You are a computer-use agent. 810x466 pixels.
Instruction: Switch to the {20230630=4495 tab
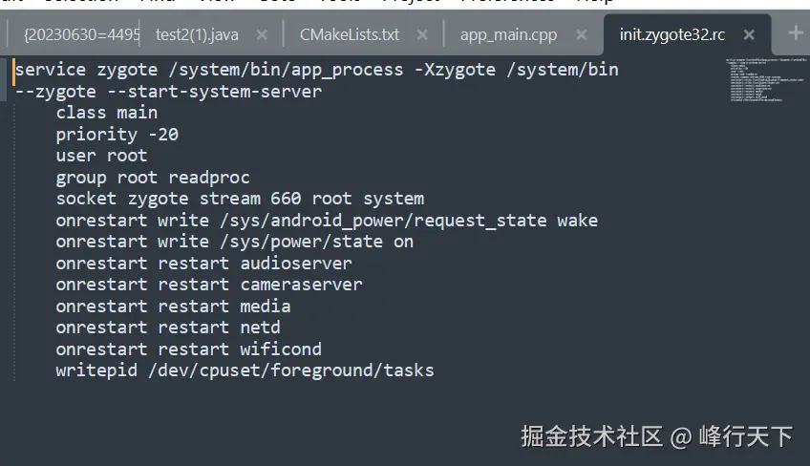click(x=81, y=34)
